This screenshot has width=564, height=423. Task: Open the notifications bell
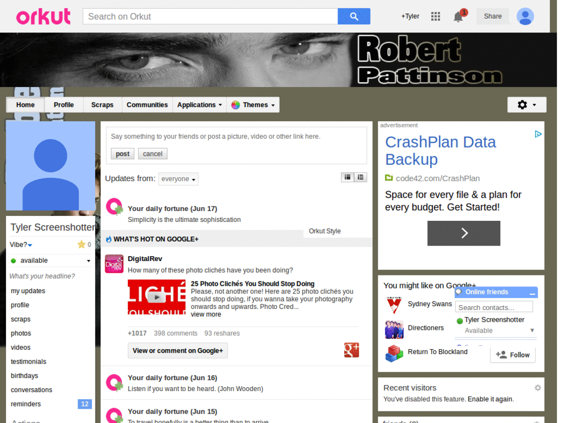coord(459,16)
